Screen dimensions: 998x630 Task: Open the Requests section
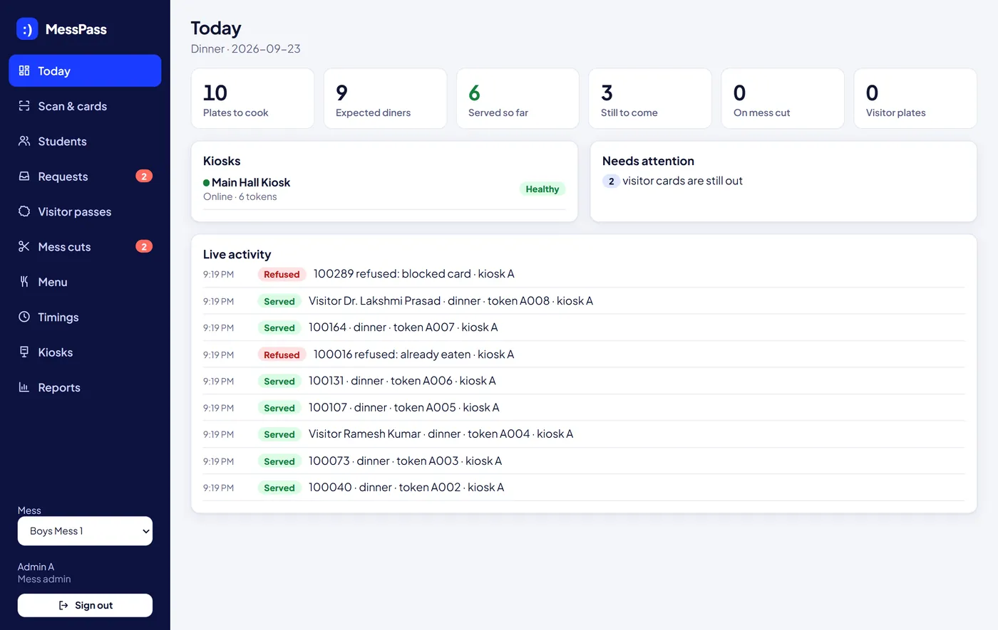click(x=85, y=176)
